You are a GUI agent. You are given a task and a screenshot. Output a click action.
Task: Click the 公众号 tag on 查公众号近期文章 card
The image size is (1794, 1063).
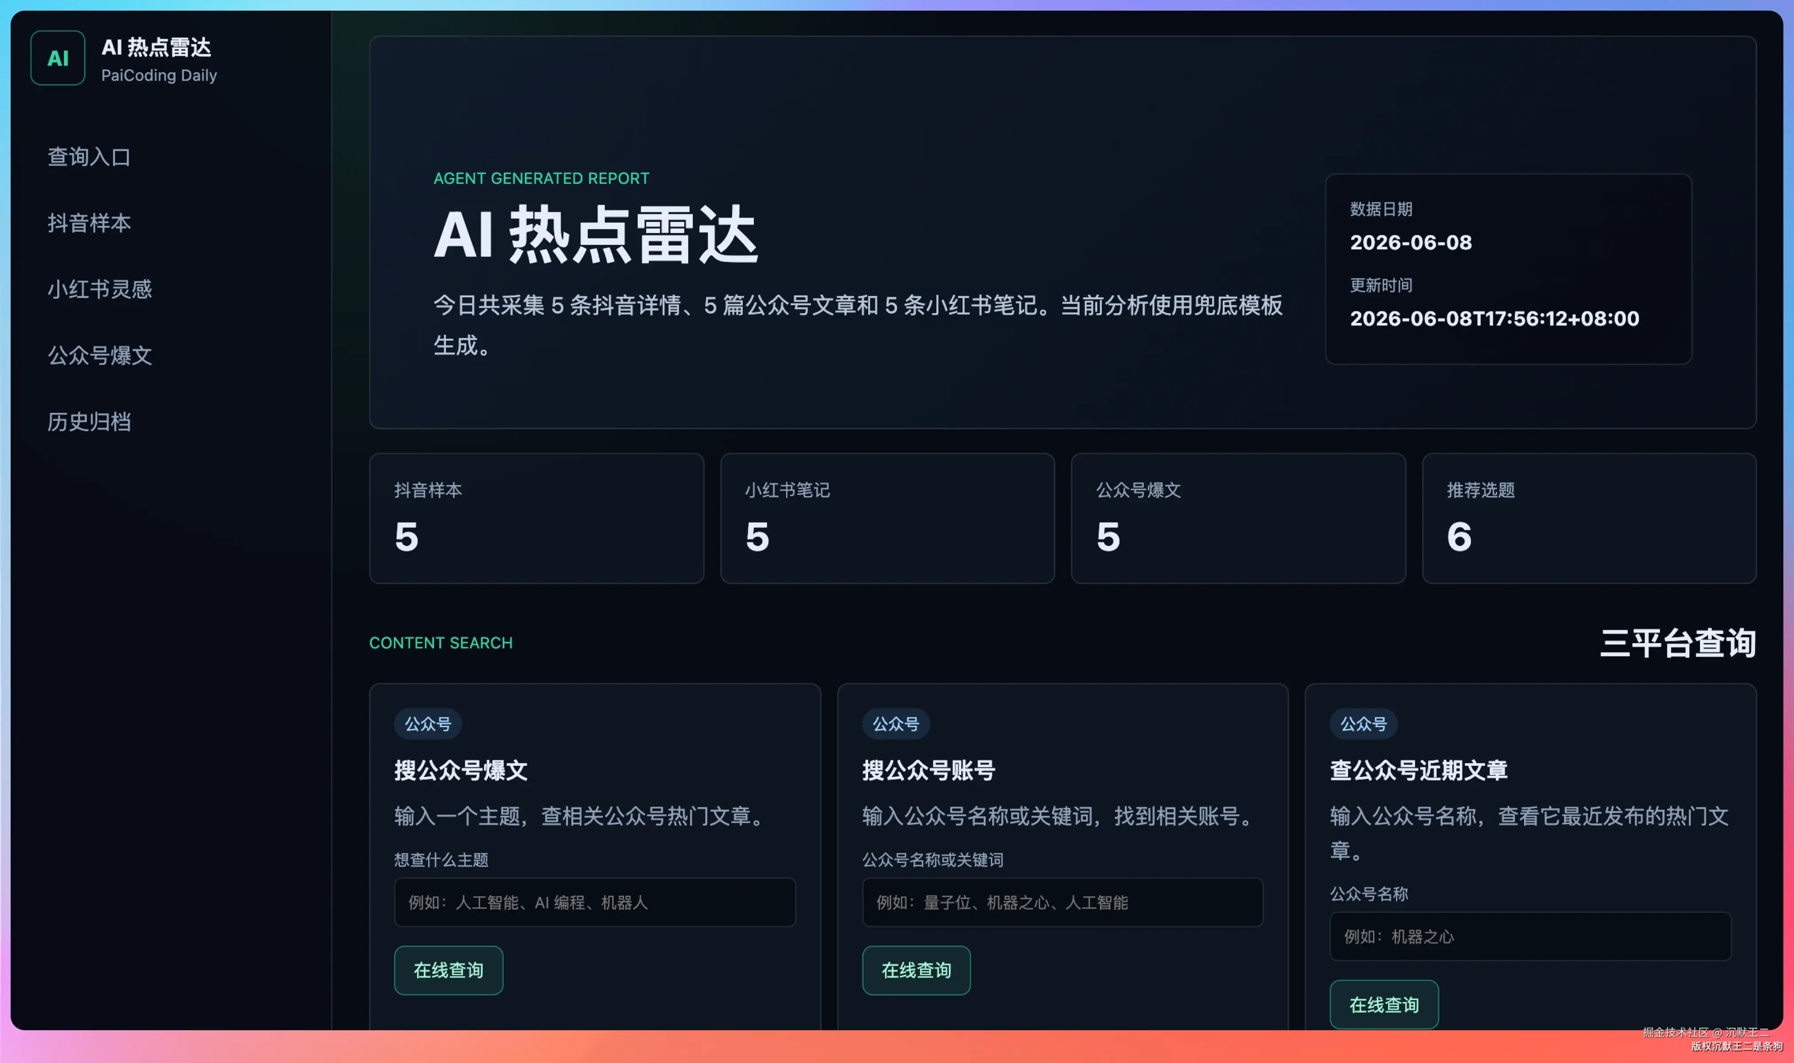[1364, 724]
